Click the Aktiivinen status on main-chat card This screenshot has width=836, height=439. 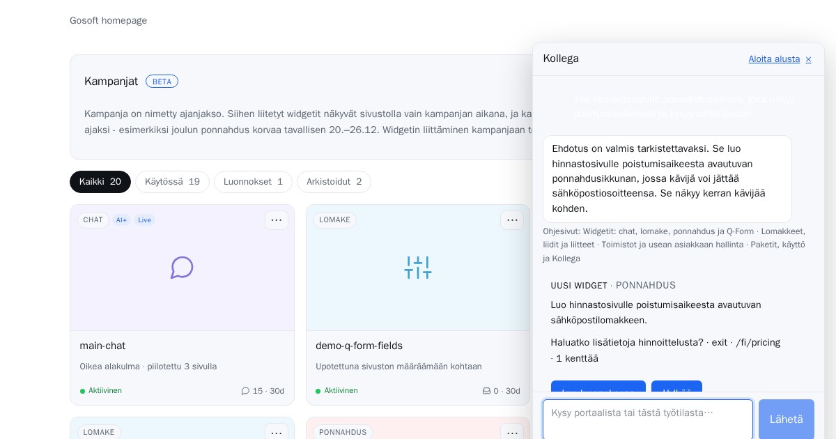point(101,391)
